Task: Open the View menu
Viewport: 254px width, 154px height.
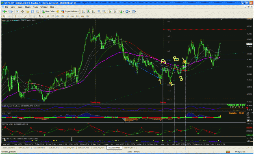Action: (13, 7)
